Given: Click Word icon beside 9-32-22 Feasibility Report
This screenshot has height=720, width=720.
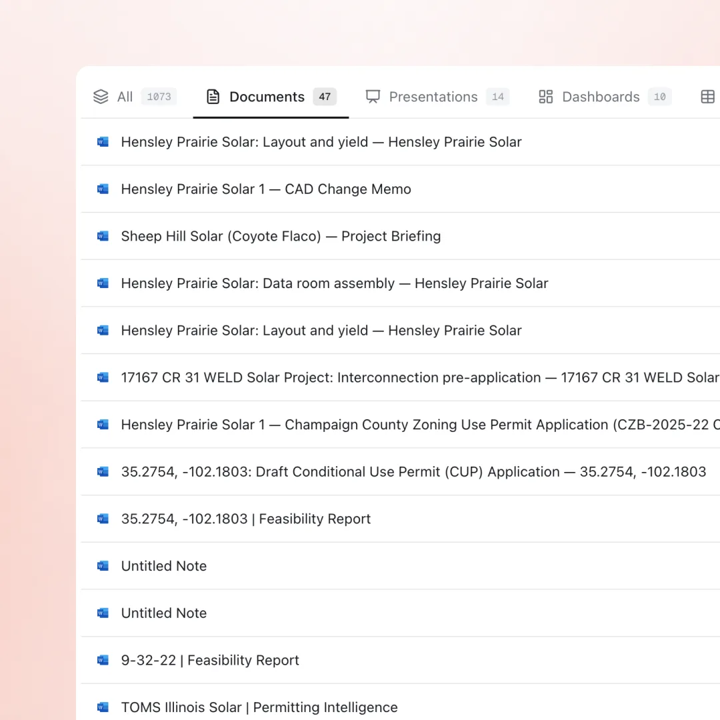Looking at the screenshot, I should (103, 660).
